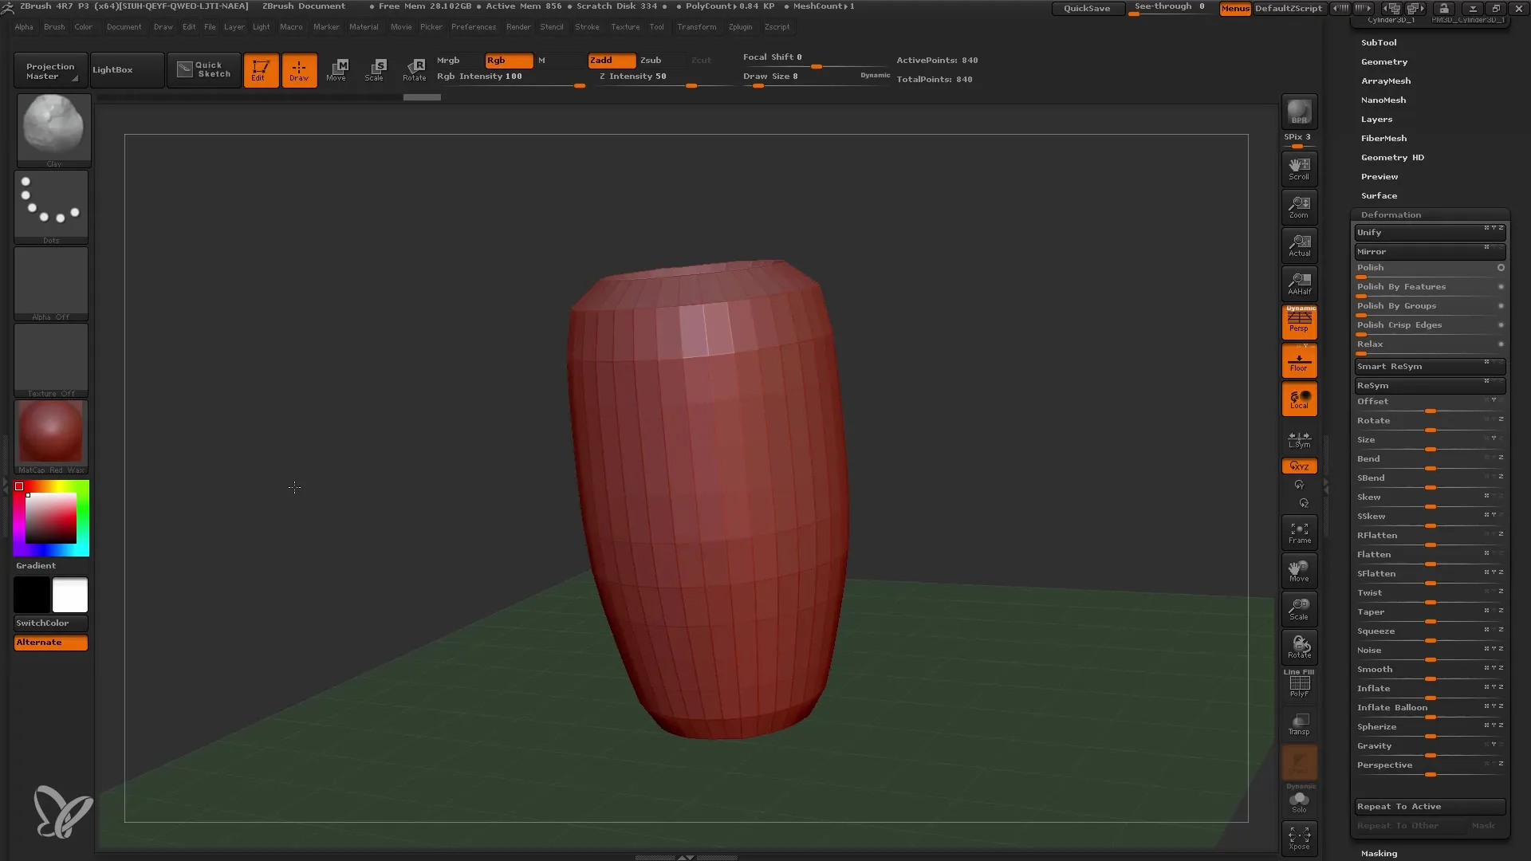Click the Scale tool icon
Image resolution: width=1531 pixels, height=861 pixels.
tap(376, 69)
